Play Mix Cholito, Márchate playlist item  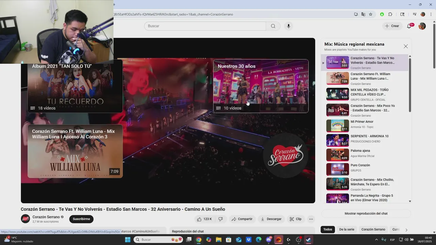tap(366, 184)
